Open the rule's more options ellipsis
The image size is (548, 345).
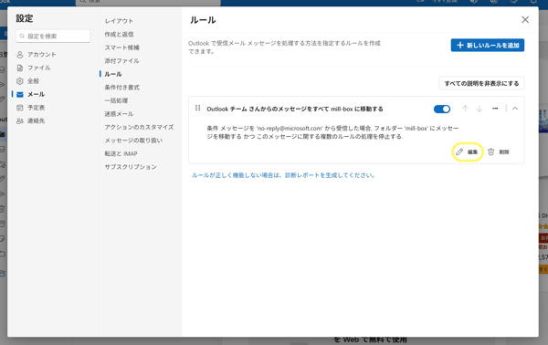pos(495,109)
